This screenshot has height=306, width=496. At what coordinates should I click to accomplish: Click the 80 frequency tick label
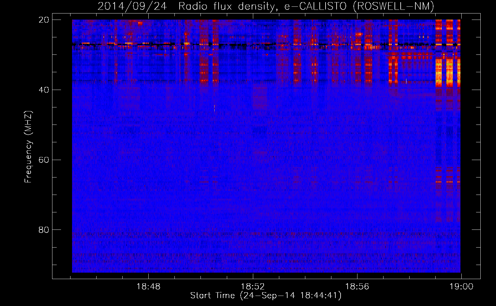point(44,230)
